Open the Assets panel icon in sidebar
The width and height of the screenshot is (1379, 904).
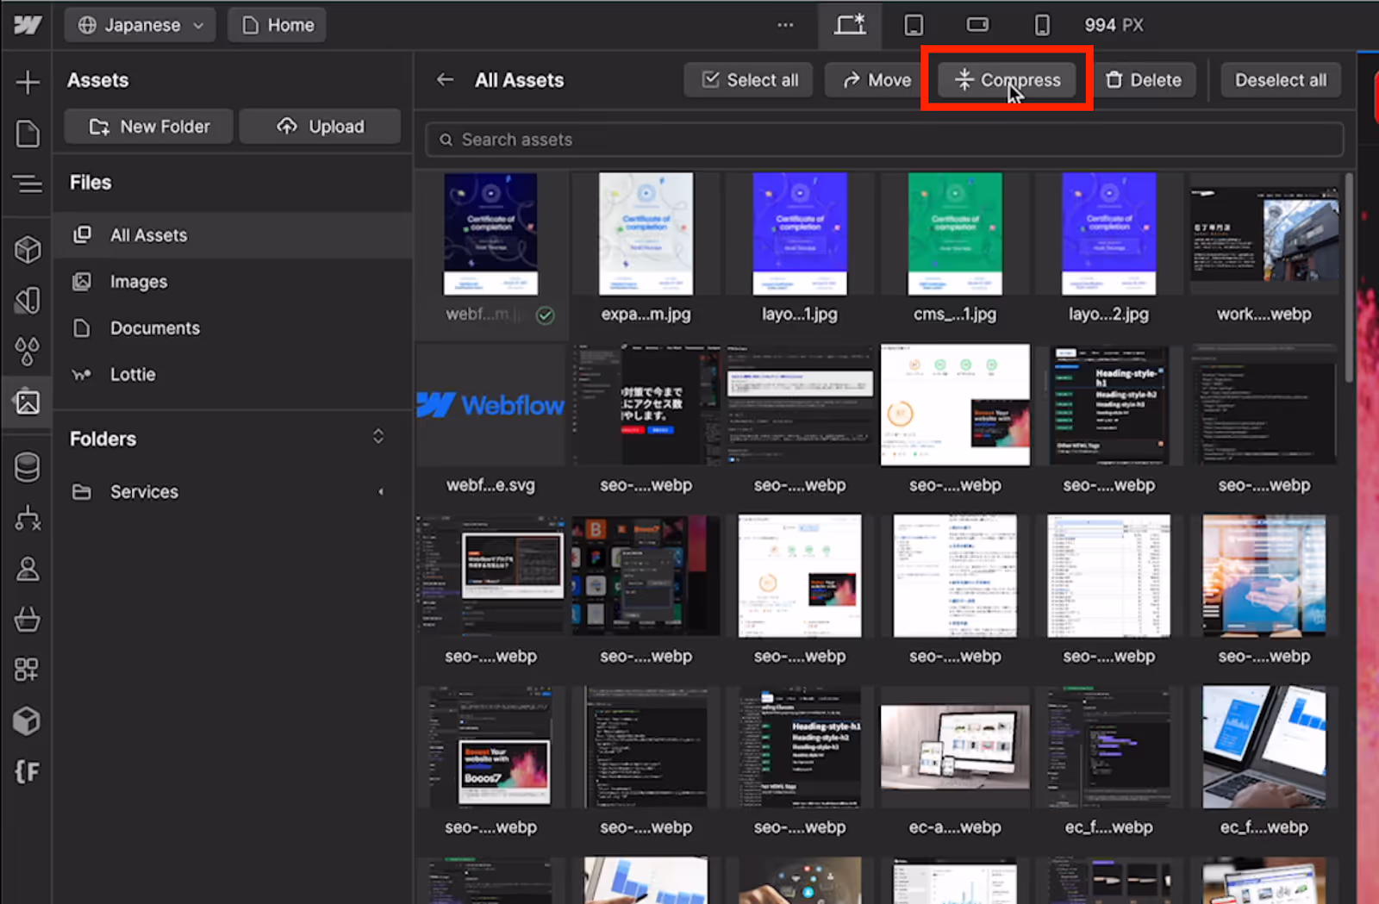(x=28, y=402)
